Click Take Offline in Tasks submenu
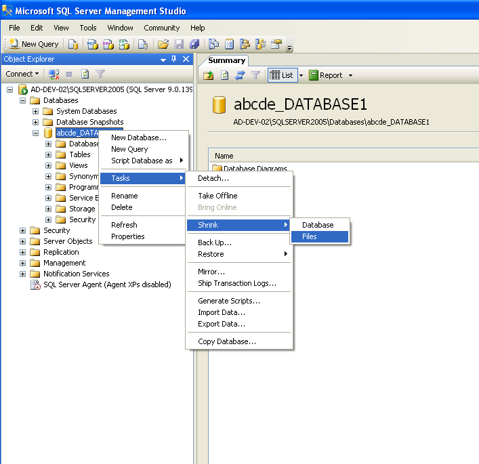This screenshot has width=479, height=464. point(239,196)
